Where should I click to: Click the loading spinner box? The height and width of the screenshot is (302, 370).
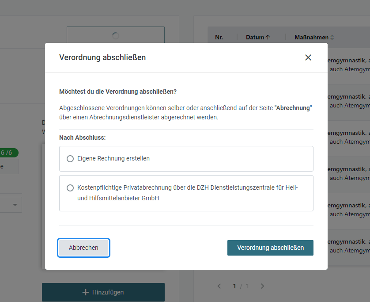point(116,35)
